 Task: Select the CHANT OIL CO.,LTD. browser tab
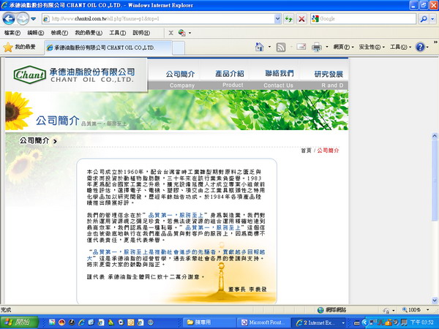tap(108, 48)
